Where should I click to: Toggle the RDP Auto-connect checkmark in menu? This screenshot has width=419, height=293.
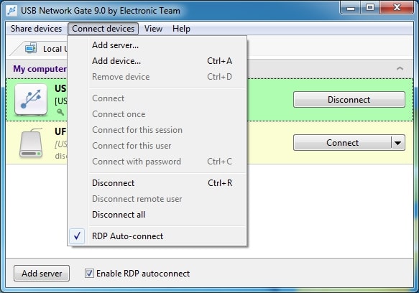77,236
